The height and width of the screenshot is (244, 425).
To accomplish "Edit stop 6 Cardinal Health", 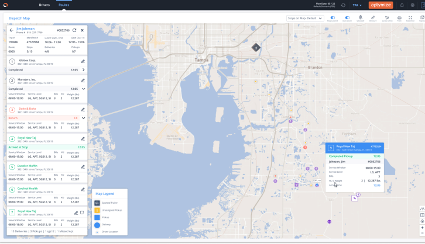I will click(83, 189).
